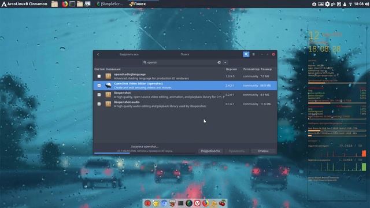Toggle the libopenshot-audio package checkbox
370x208 pixels.
click(99, 104)
